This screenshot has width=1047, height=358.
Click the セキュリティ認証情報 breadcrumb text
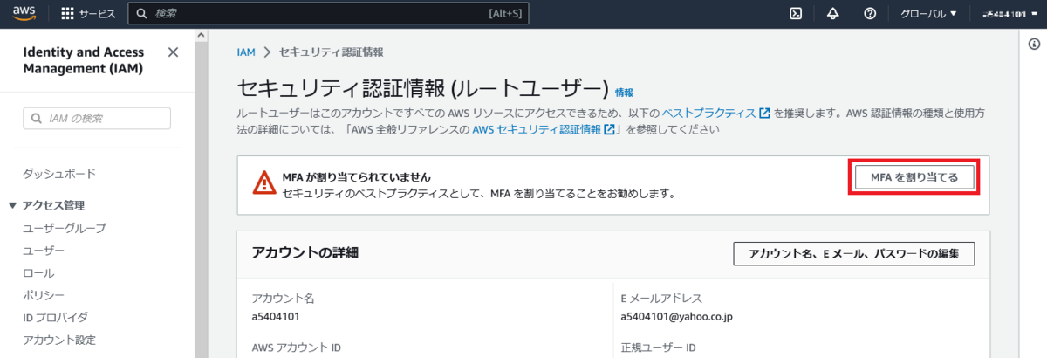[x=331, y=52]
